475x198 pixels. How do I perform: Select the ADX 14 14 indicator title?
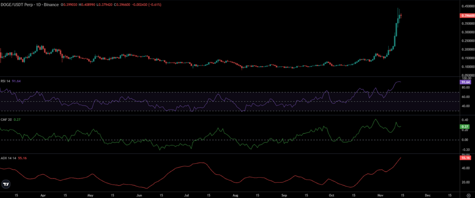(x=7, y=158)
